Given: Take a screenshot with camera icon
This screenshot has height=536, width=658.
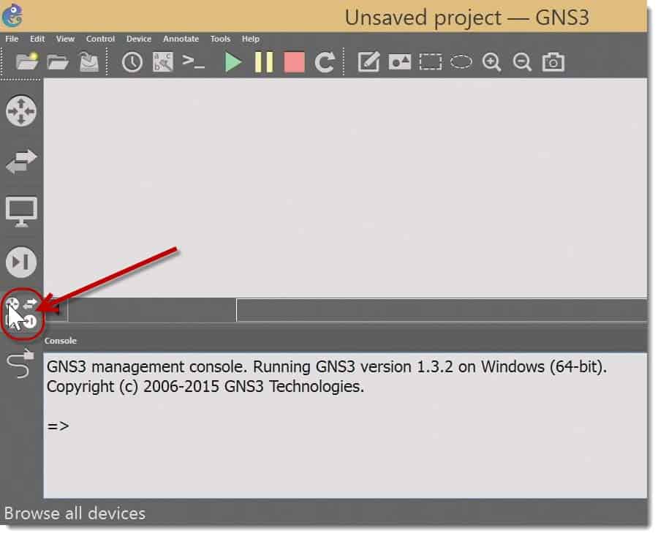Looking at the screenshot, I should click(553, 62).
